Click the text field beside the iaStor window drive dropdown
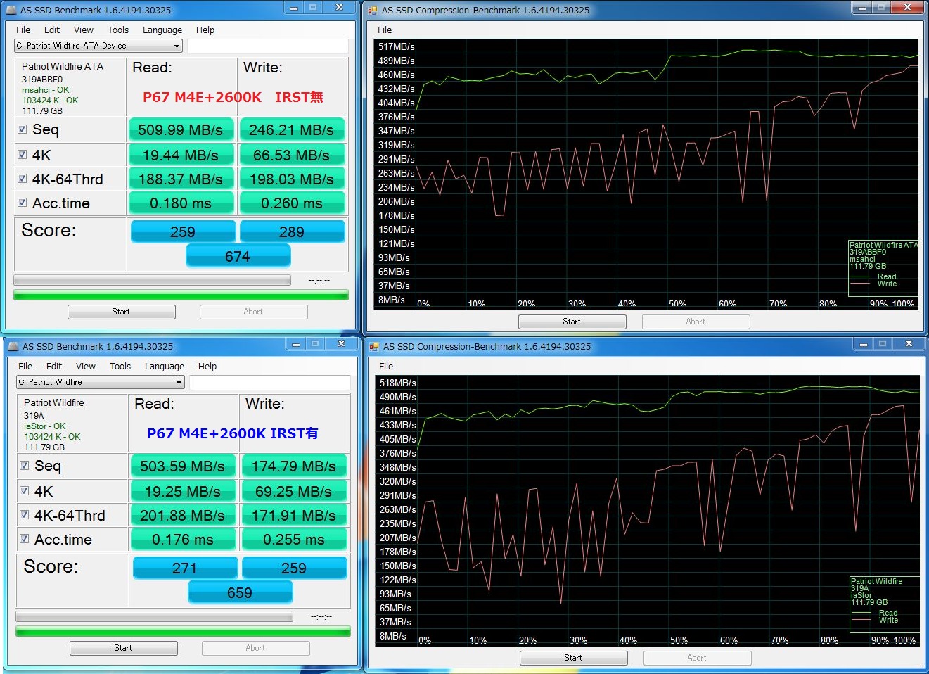 coord(270,382)
